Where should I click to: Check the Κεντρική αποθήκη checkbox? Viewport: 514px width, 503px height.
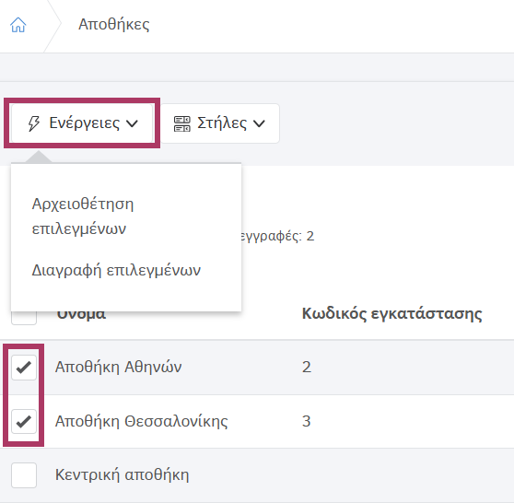(x=24, y=475)
